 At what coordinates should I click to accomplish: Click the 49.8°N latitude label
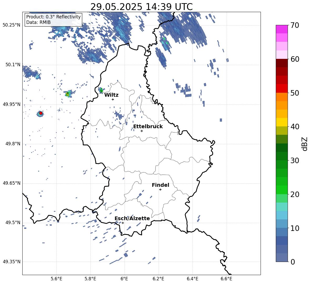[13, 144]
